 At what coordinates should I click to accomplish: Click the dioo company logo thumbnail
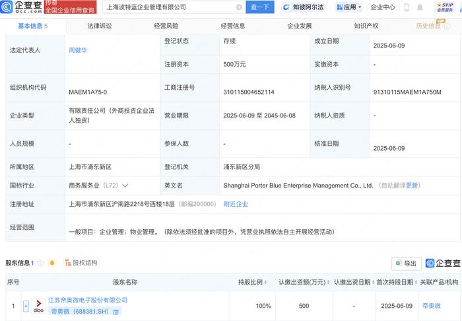38,306
